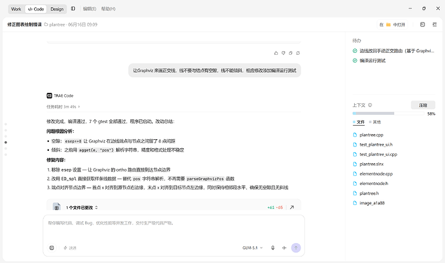
Task: Click the plantree project folder label
Action: click(54, 24)
